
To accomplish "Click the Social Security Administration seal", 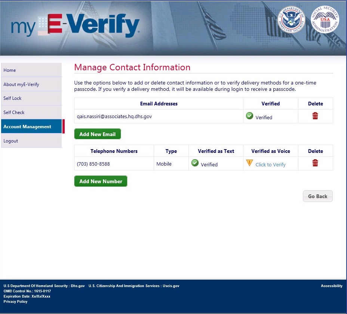I will click(x=325, y=19).
